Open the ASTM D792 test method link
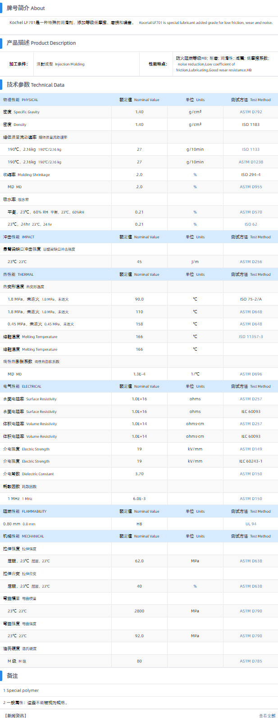278x718 pixels. click(251, 112)
